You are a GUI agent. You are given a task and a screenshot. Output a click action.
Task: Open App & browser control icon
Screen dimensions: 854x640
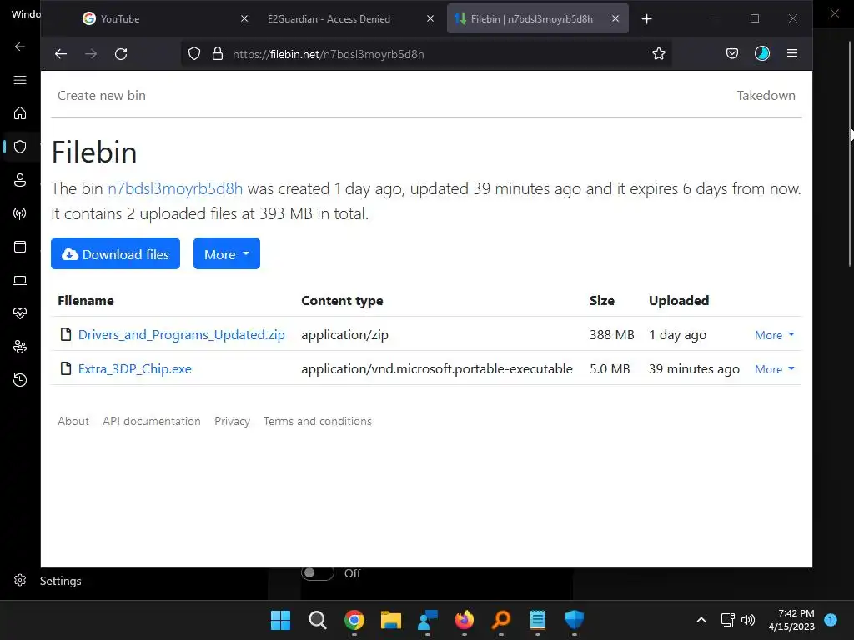point(20,247)
